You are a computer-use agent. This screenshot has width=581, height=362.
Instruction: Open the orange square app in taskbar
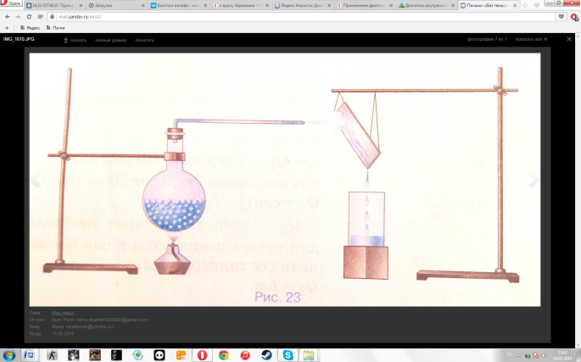pos(181,355)
